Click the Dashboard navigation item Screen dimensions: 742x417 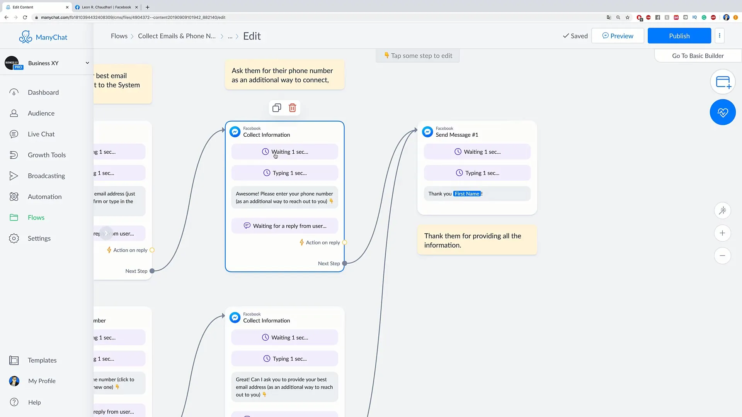(43, 92)
